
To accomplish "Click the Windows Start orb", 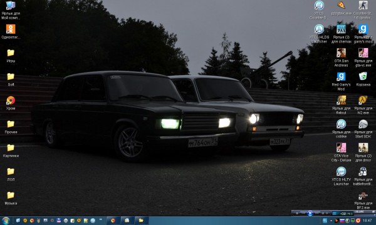I will (x=5, y=221).
